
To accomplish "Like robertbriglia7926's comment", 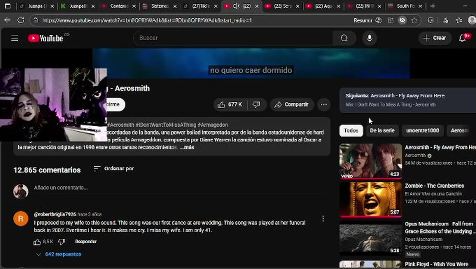I will (x=37, y=242).
